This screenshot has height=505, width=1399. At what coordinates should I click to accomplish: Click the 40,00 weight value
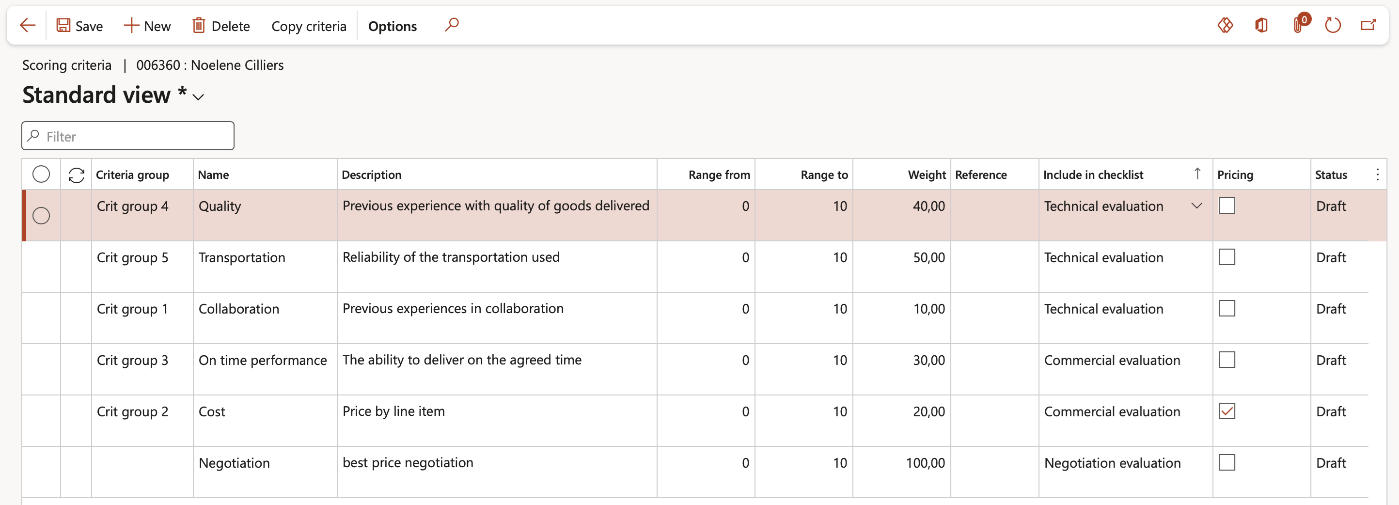[x=928, y=206]
